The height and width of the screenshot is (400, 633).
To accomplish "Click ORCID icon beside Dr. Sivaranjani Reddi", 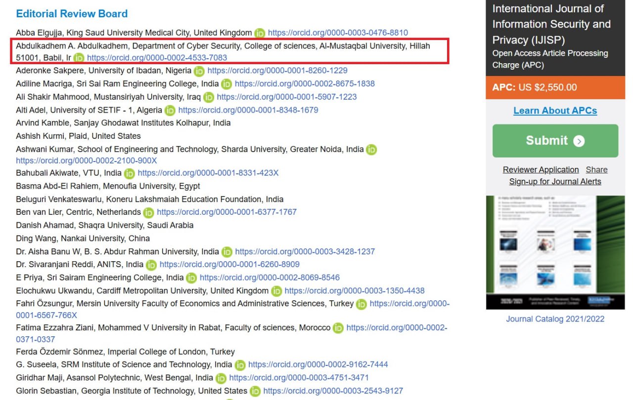I will click(x=151, y=265).
